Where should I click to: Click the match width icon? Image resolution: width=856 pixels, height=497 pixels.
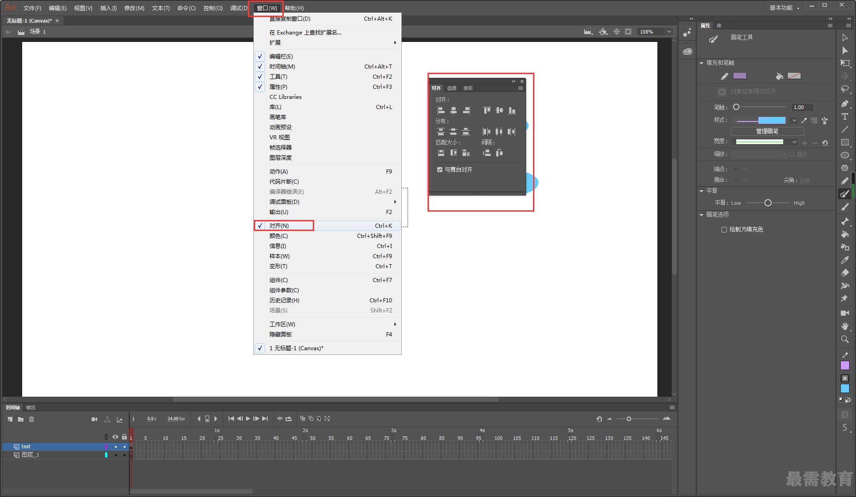click(x=441, y=153)
